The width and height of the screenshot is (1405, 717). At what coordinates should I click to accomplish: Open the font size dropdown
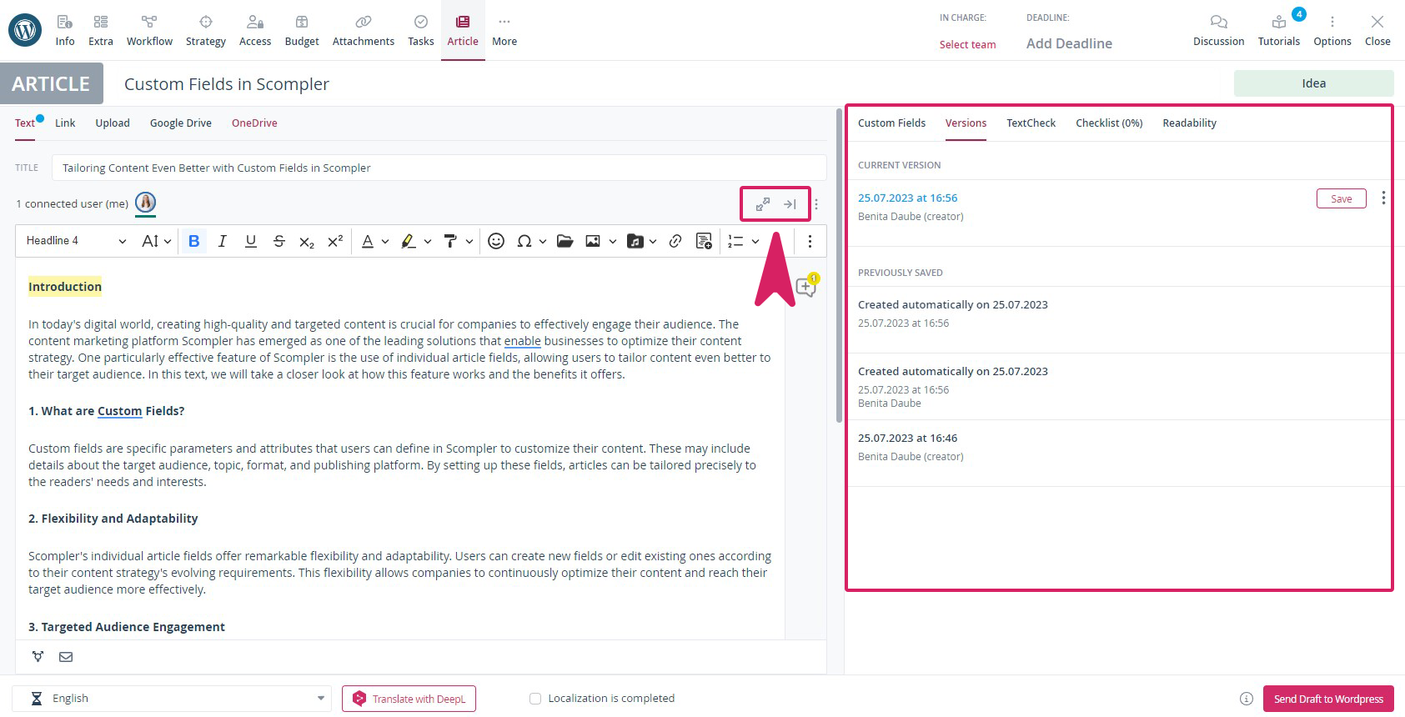(x=156, y=241)
